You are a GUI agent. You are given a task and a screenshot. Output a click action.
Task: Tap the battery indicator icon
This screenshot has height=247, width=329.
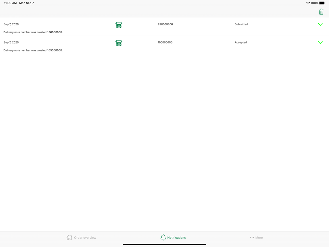coord(322,3)
